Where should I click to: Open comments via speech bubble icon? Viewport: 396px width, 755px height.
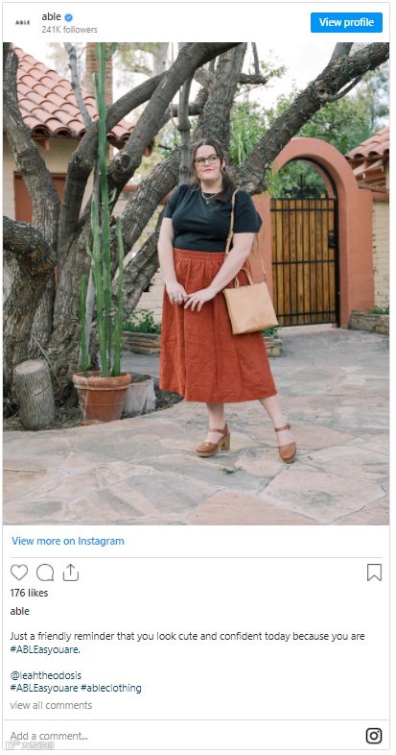pyautogui.click(x=45, y=572)
